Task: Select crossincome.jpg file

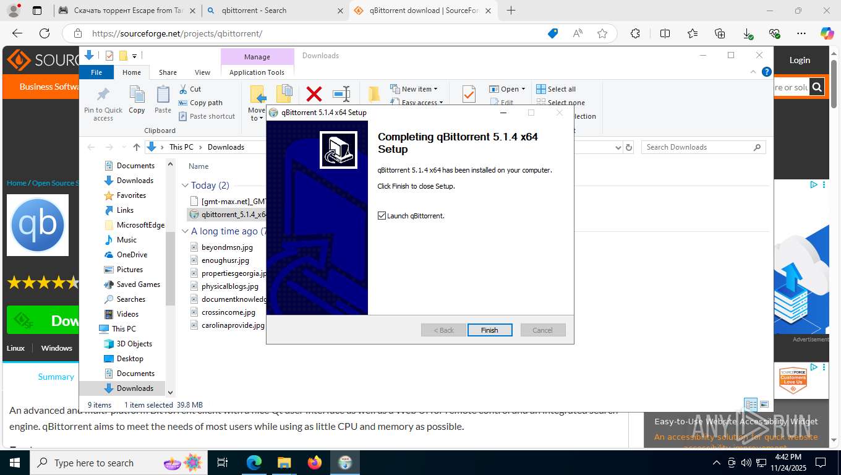Action: point(228,312)
